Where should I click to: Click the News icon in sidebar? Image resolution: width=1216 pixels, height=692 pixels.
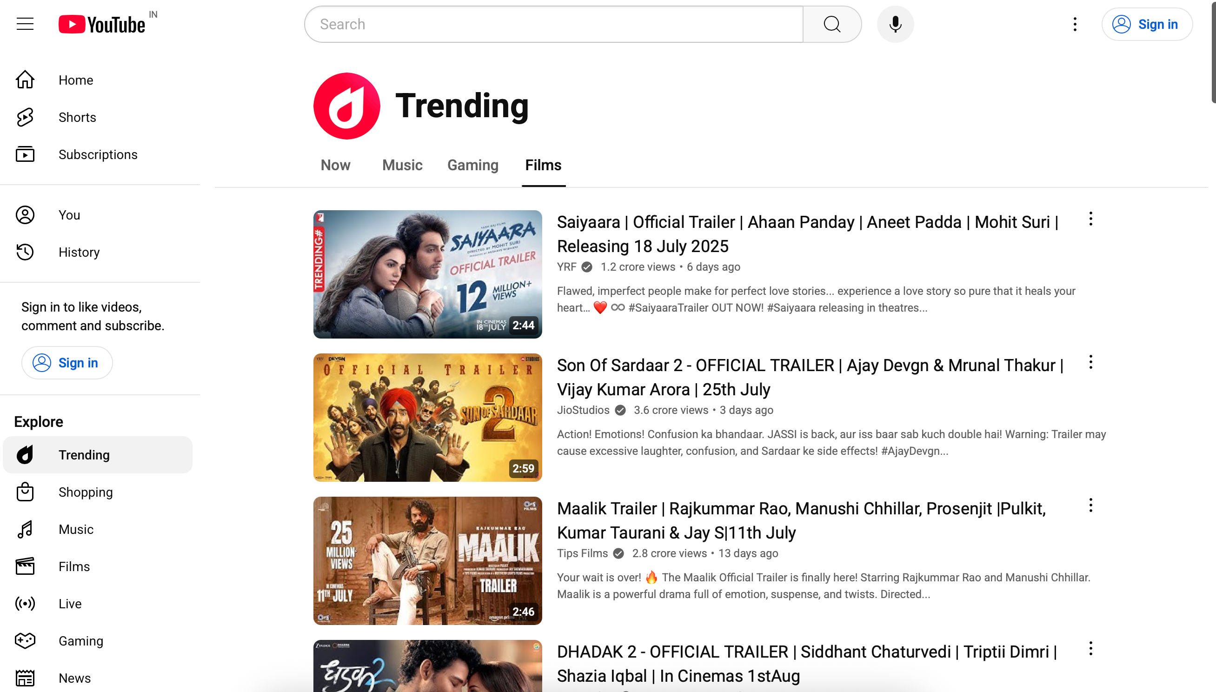(25, 678)
